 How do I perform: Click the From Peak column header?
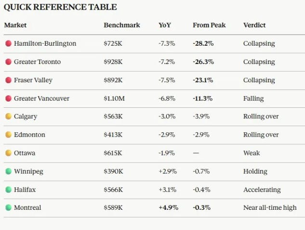(x=209, y=25)
